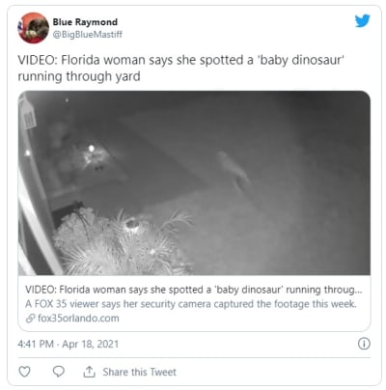Click the running creature in the footage
Viewport: 386px width, 390px height.
[234, 171]
